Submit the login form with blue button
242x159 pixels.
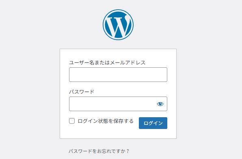(153, 123)
